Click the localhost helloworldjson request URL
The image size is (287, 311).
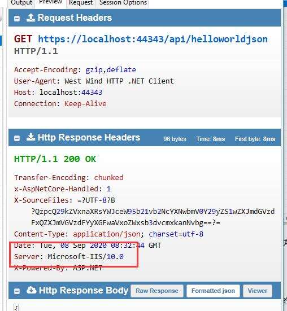click(x=153, y=39)
